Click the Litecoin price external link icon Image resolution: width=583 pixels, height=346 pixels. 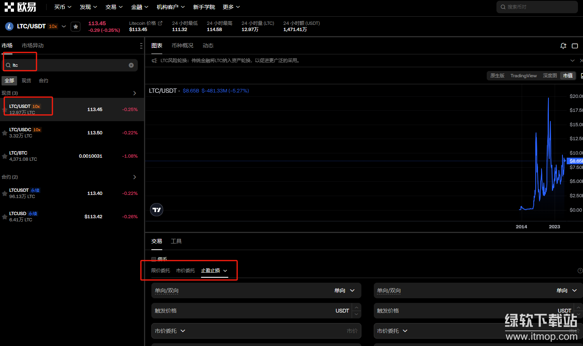click(160, 23)
